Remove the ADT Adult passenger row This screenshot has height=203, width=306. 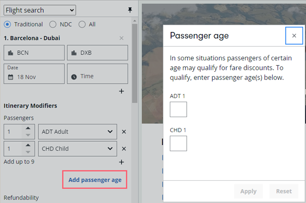pyautogui.click(x=124, y=132)
